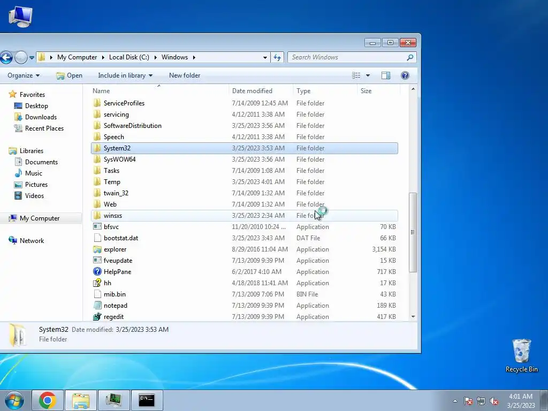Select Recent Places in sidebar

pyautogui.click(x=44, y=128)
